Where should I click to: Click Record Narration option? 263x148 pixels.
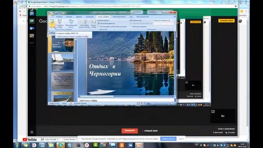tap(104, 21)
